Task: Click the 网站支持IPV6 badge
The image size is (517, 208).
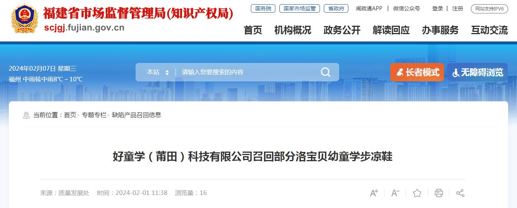Action: pos(489,8)
